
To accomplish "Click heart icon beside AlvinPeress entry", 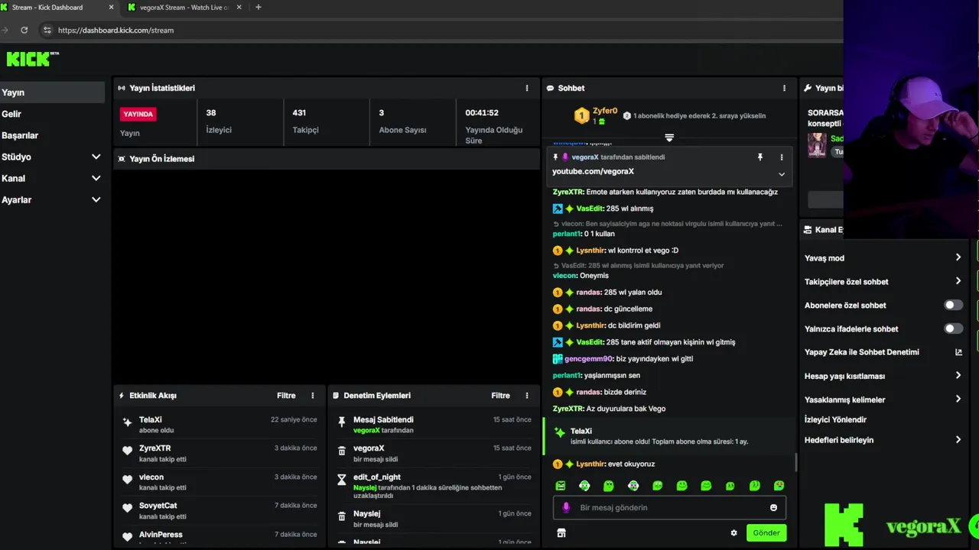I will tap(127, 537).
